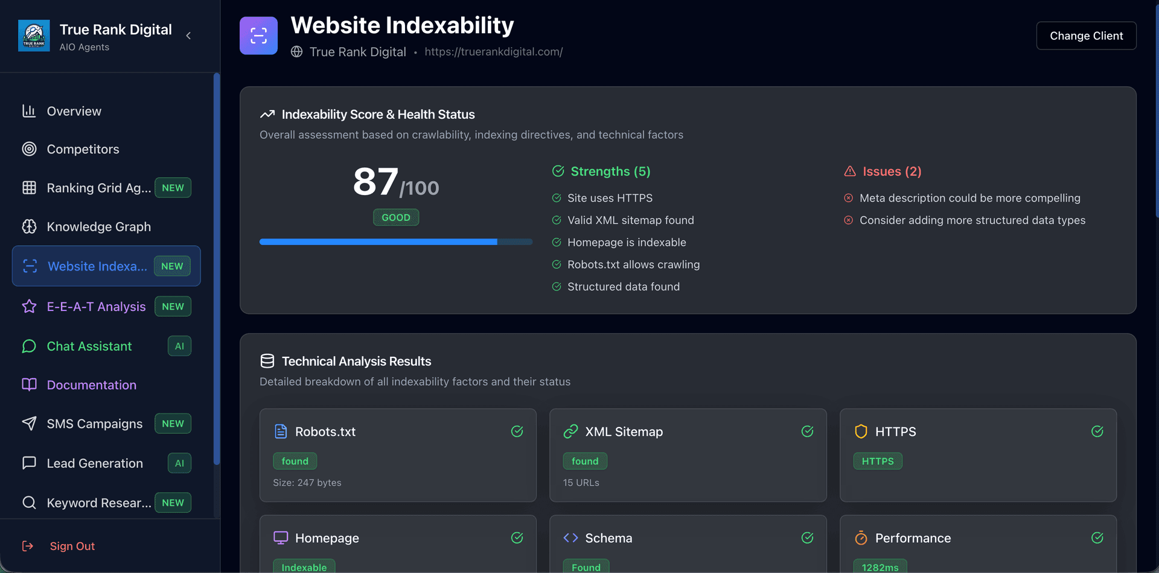
Task: Click the XML Sitemap status check mark
Action: coord(807,431)
